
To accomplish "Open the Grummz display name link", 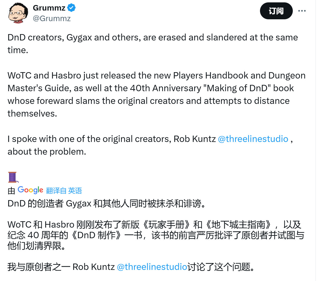I will (49, 8).
